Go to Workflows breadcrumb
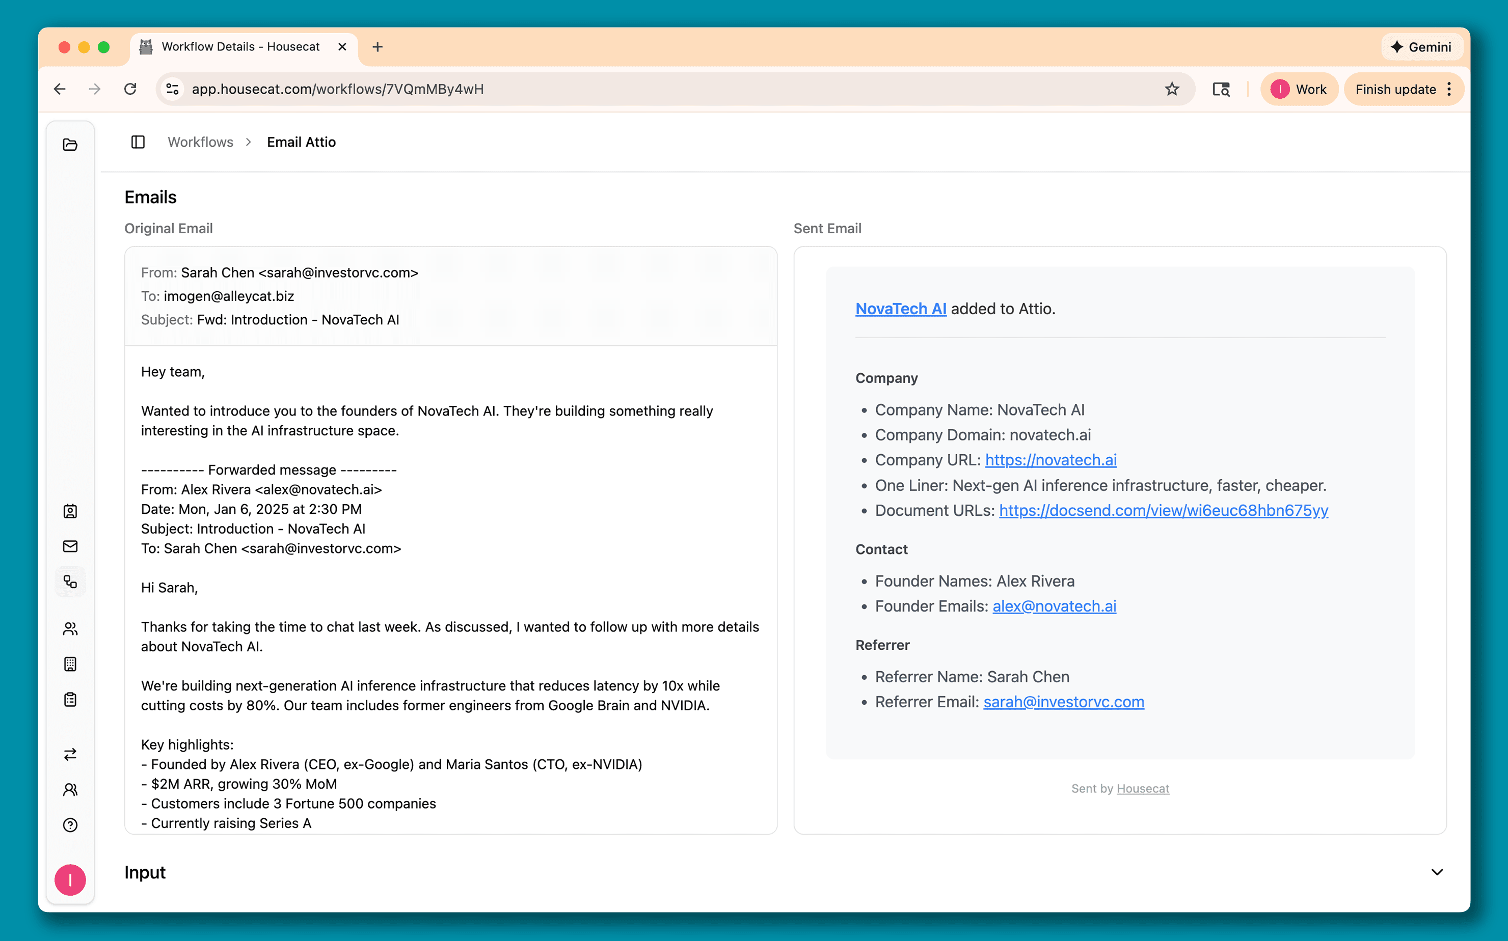The height and width of the screenshot is (941, 1508). [201, 142]
